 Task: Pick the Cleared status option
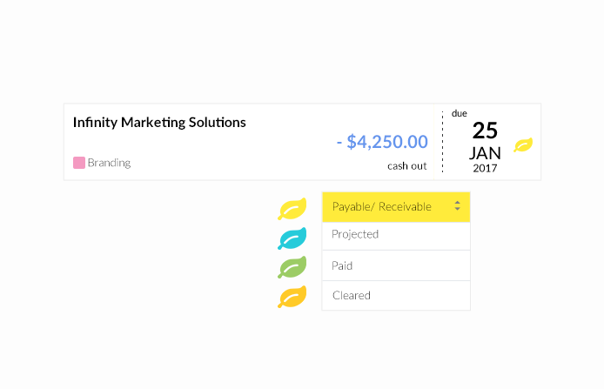pos(396,295)
